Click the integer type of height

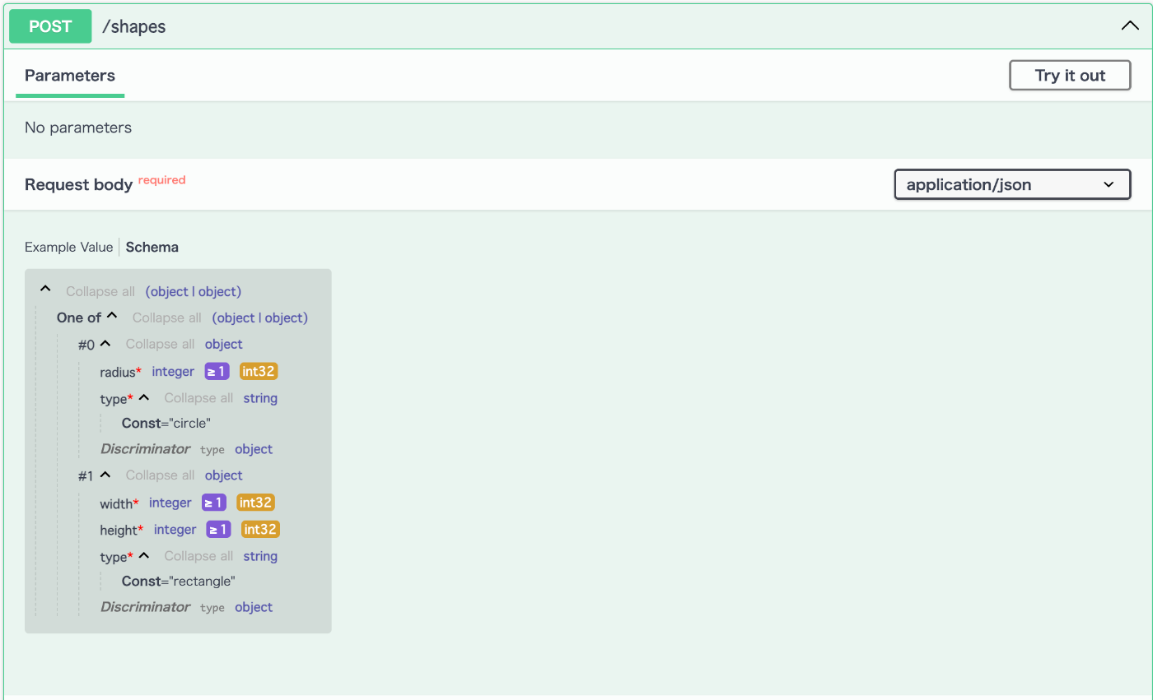click(175, 530)
